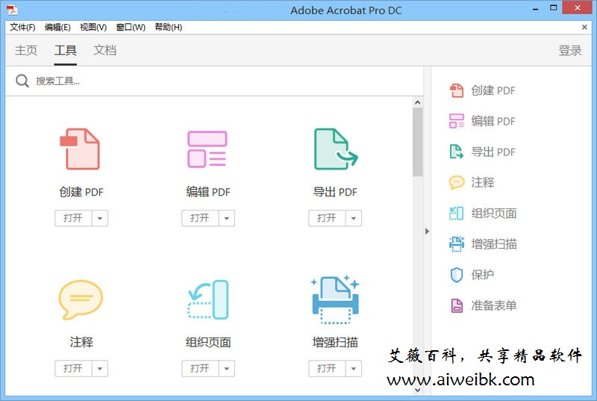
Task: Click 保护 text in right sidebar
Action: pos(482,275)
